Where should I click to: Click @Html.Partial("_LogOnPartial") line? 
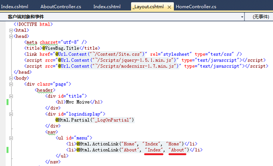95,120
